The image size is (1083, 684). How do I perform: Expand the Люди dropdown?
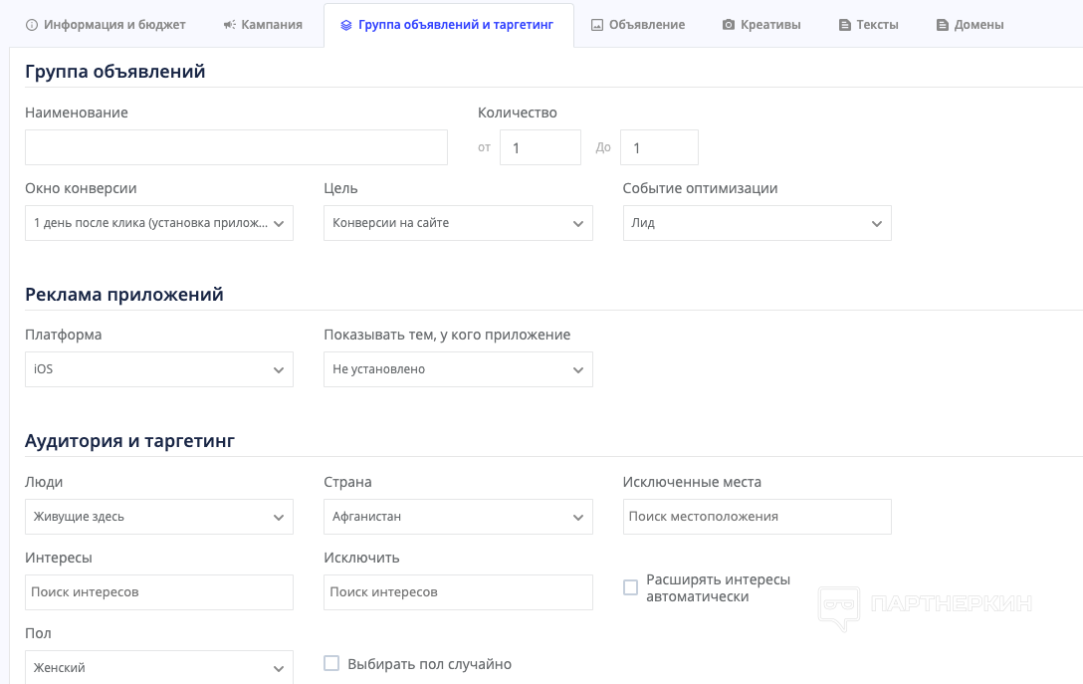pyautogui.click(x=159, y=517)
